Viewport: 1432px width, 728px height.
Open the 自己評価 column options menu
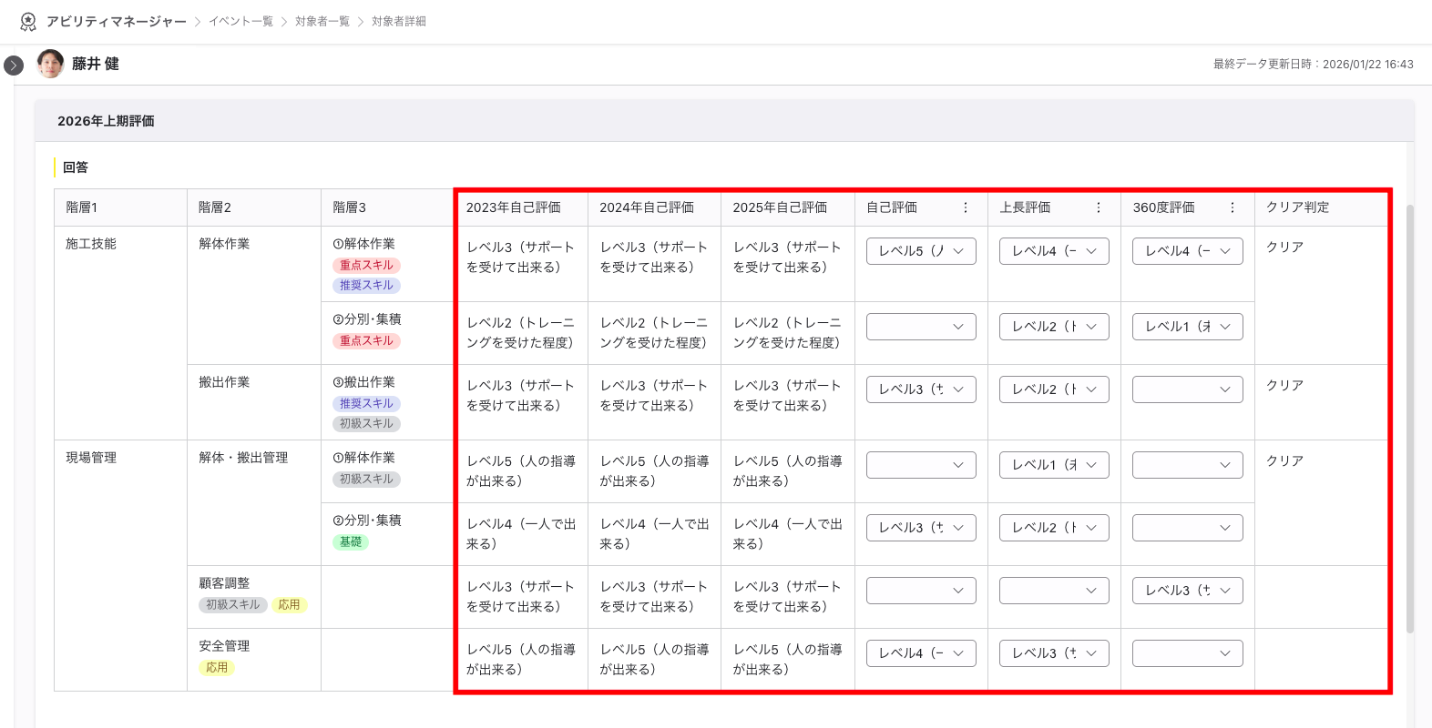[966, 207]
